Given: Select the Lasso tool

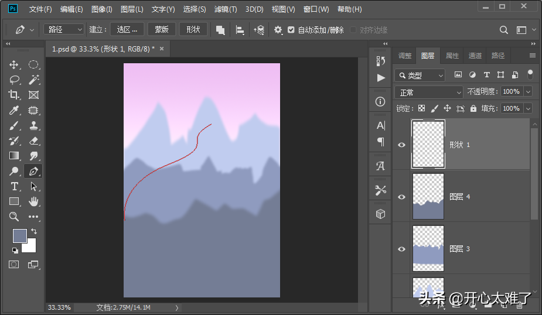Looking at the screenshot, I should pyautogui.click(x=14, y=80).
